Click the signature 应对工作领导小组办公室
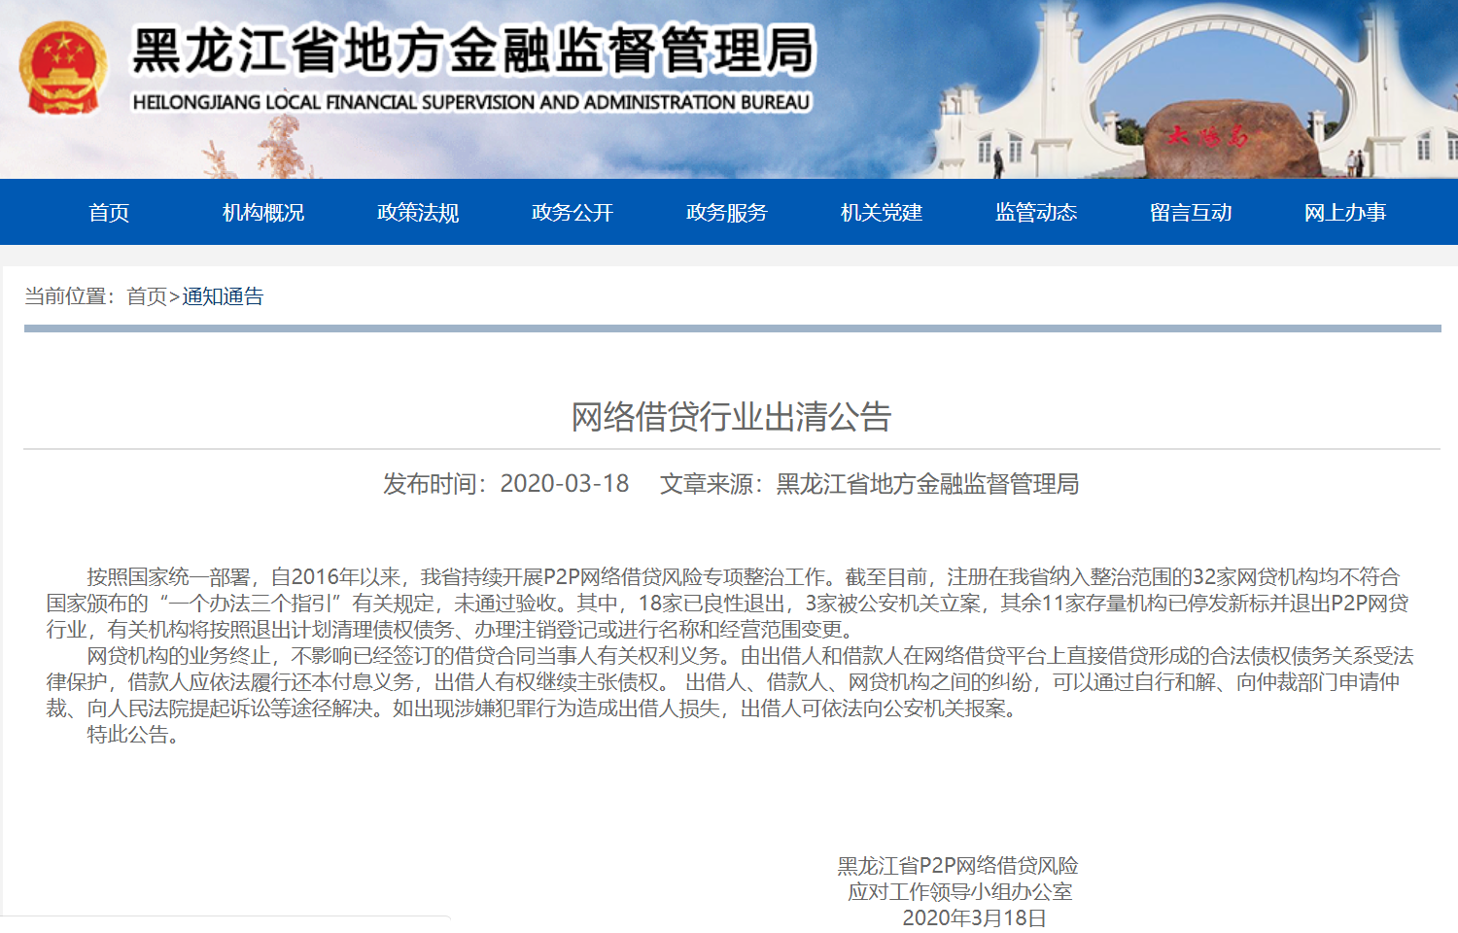The image size is (1458, 933). [x=959, y=891]
